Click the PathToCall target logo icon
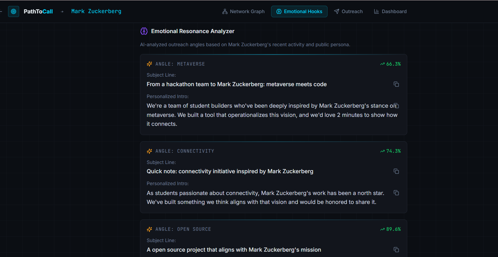Viewport: 498px width, 257px height. (13, 12)
